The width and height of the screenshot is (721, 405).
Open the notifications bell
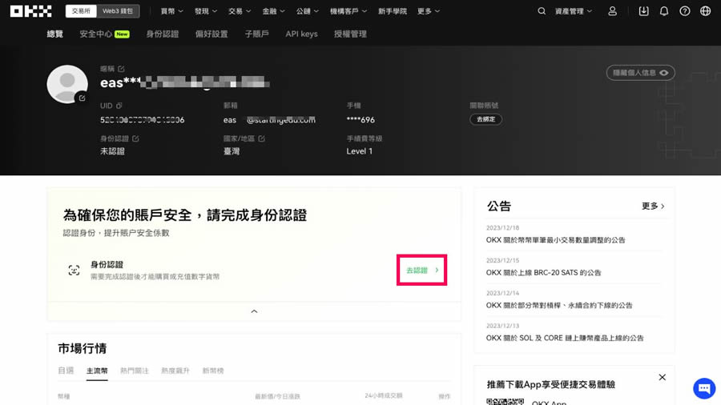point(664,11)
